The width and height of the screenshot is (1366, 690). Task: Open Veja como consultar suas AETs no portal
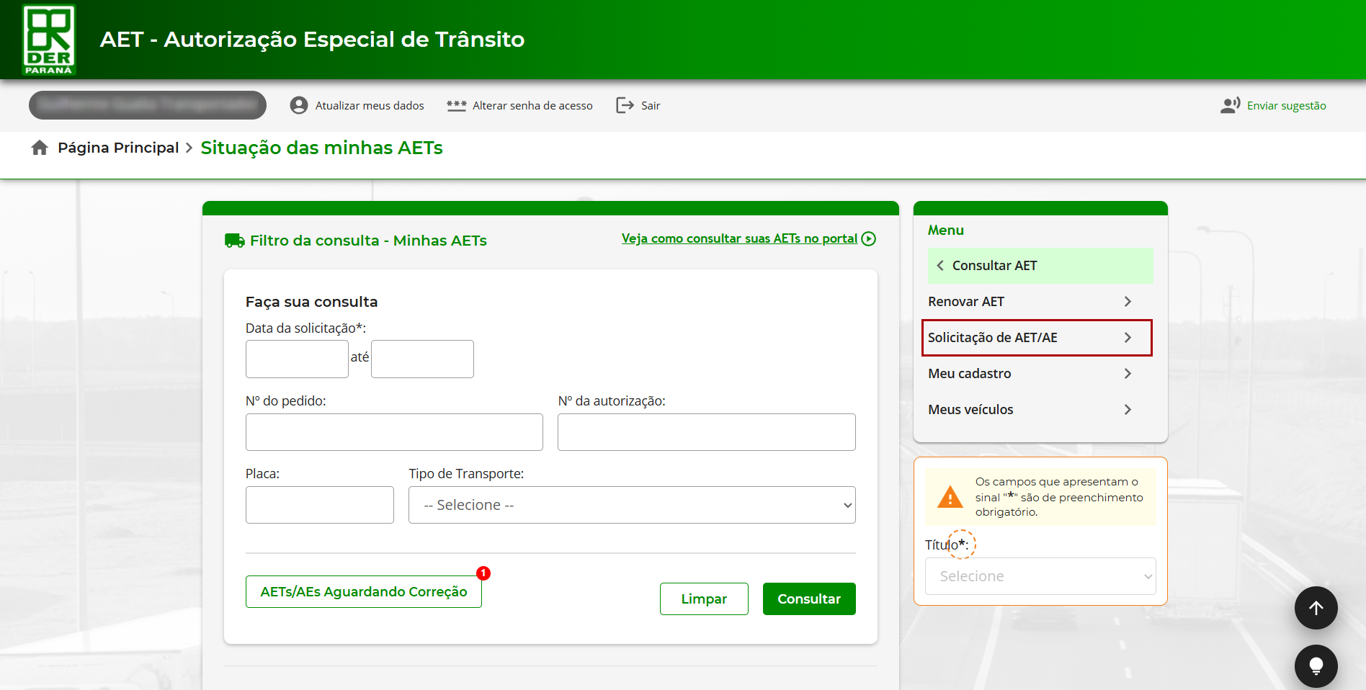point(739,238)
